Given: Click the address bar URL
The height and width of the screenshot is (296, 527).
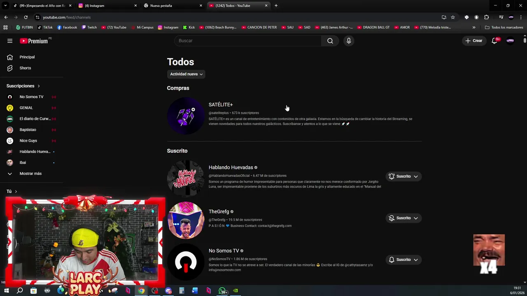Looking at the screenshot, I should (x=67, y=17).
